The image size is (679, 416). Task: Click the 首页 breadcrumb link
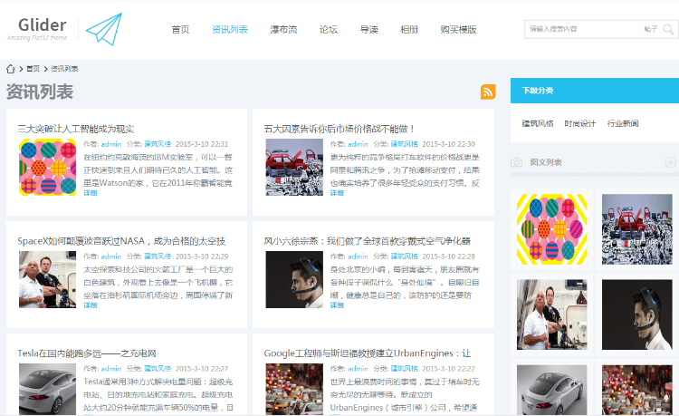[x=33, y=69]
